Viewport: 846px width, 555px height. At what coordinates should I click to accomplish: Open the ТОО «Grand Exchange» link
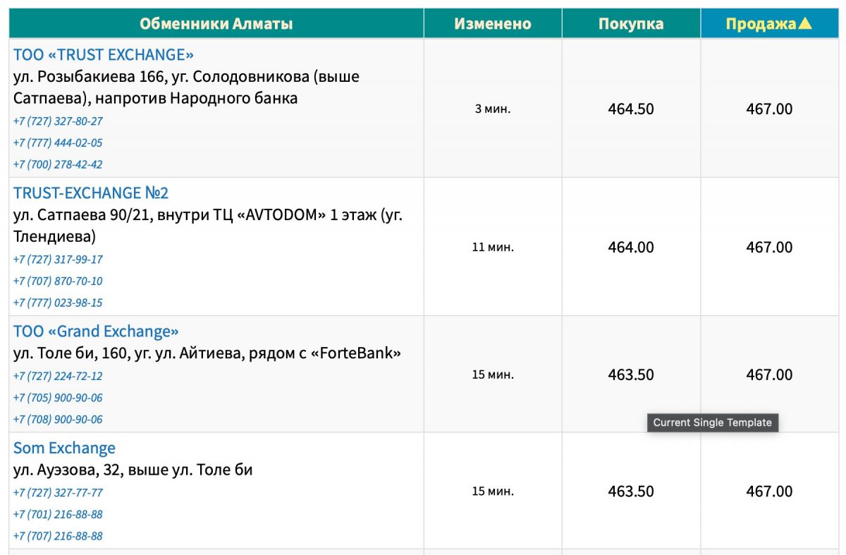click(x=96, y=331)
